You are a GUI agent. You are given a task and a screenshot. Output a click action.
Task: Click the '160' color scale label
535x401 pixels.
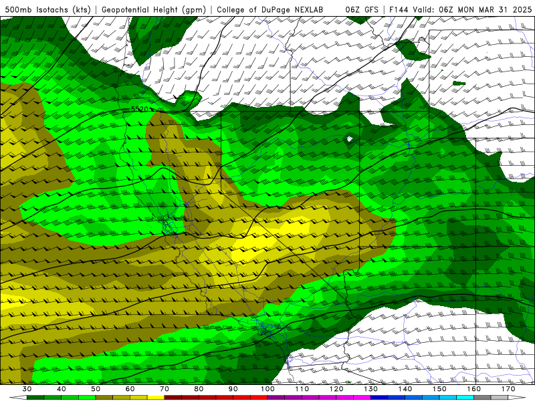coord(474,389)
